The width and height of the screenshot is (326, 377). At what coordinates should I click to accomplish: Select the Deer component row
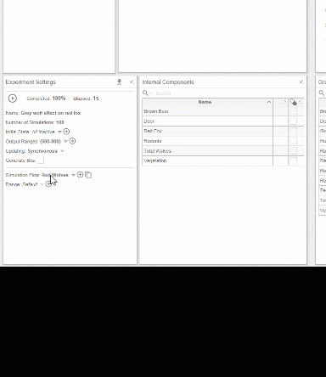click(223, 121)
